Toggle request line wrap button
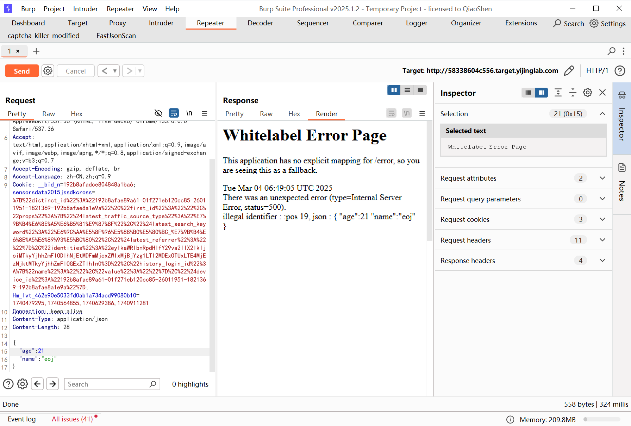This screenshot has width=631, height=426. pos(174,113)
